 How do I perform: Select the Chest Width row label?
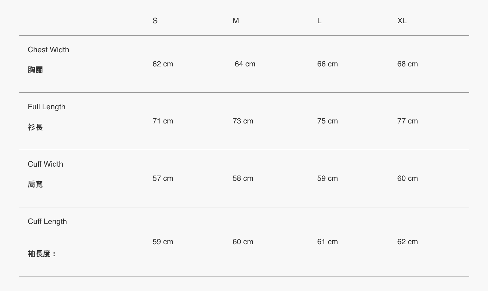tap(48, 50)
